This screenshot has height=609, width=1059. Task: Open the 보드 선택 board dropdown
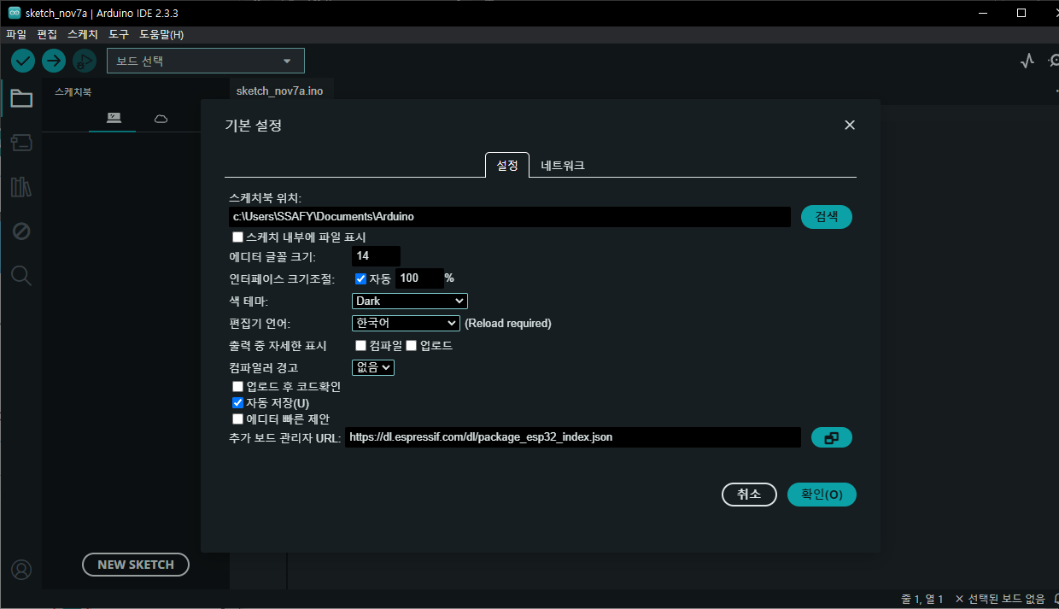point(205,61)
